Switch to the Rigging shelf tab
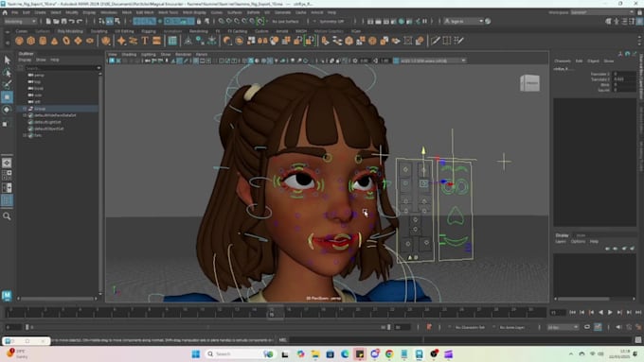Viewport: 644px width, 362px height. coord(149,31)
